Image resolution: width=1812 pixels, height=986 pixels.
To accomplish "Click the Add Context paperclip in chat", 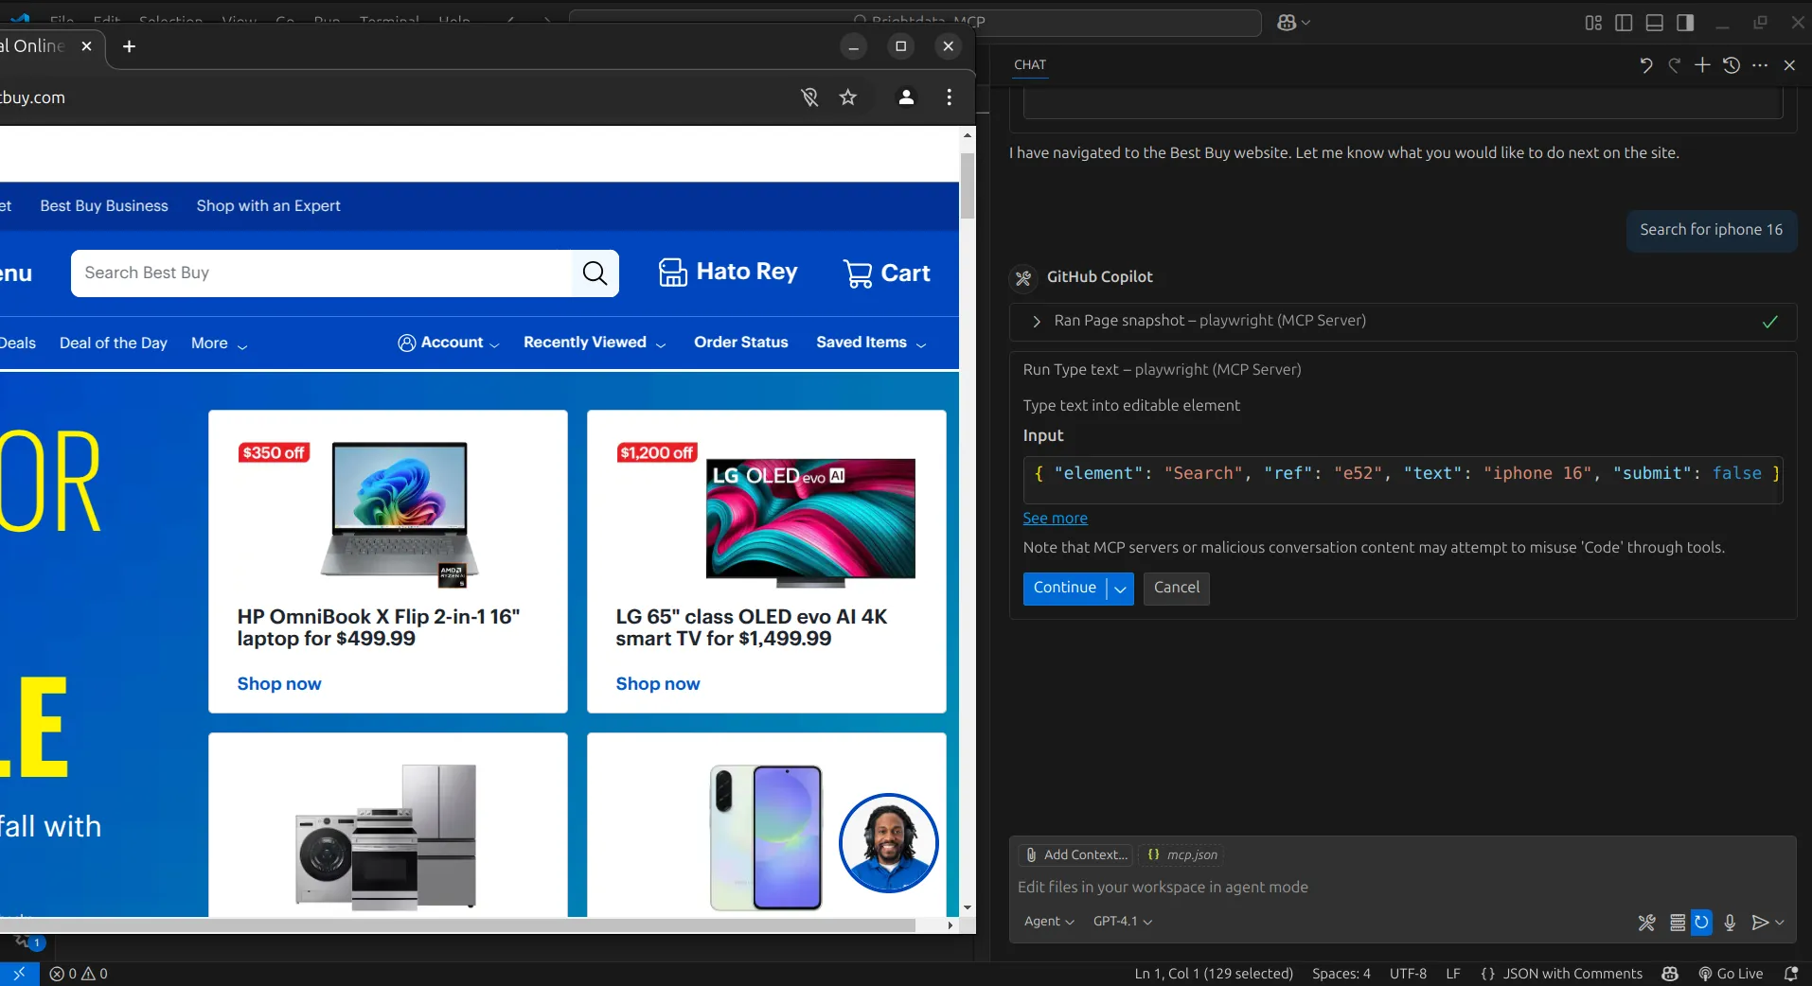I will click(x=1031, y=855).
